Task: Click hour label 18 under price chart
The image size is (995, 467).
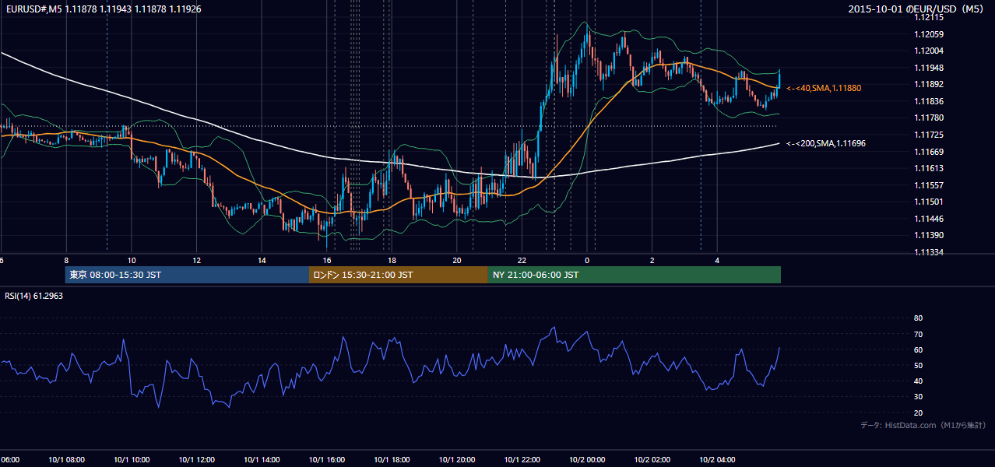Action: click(392, 261)
